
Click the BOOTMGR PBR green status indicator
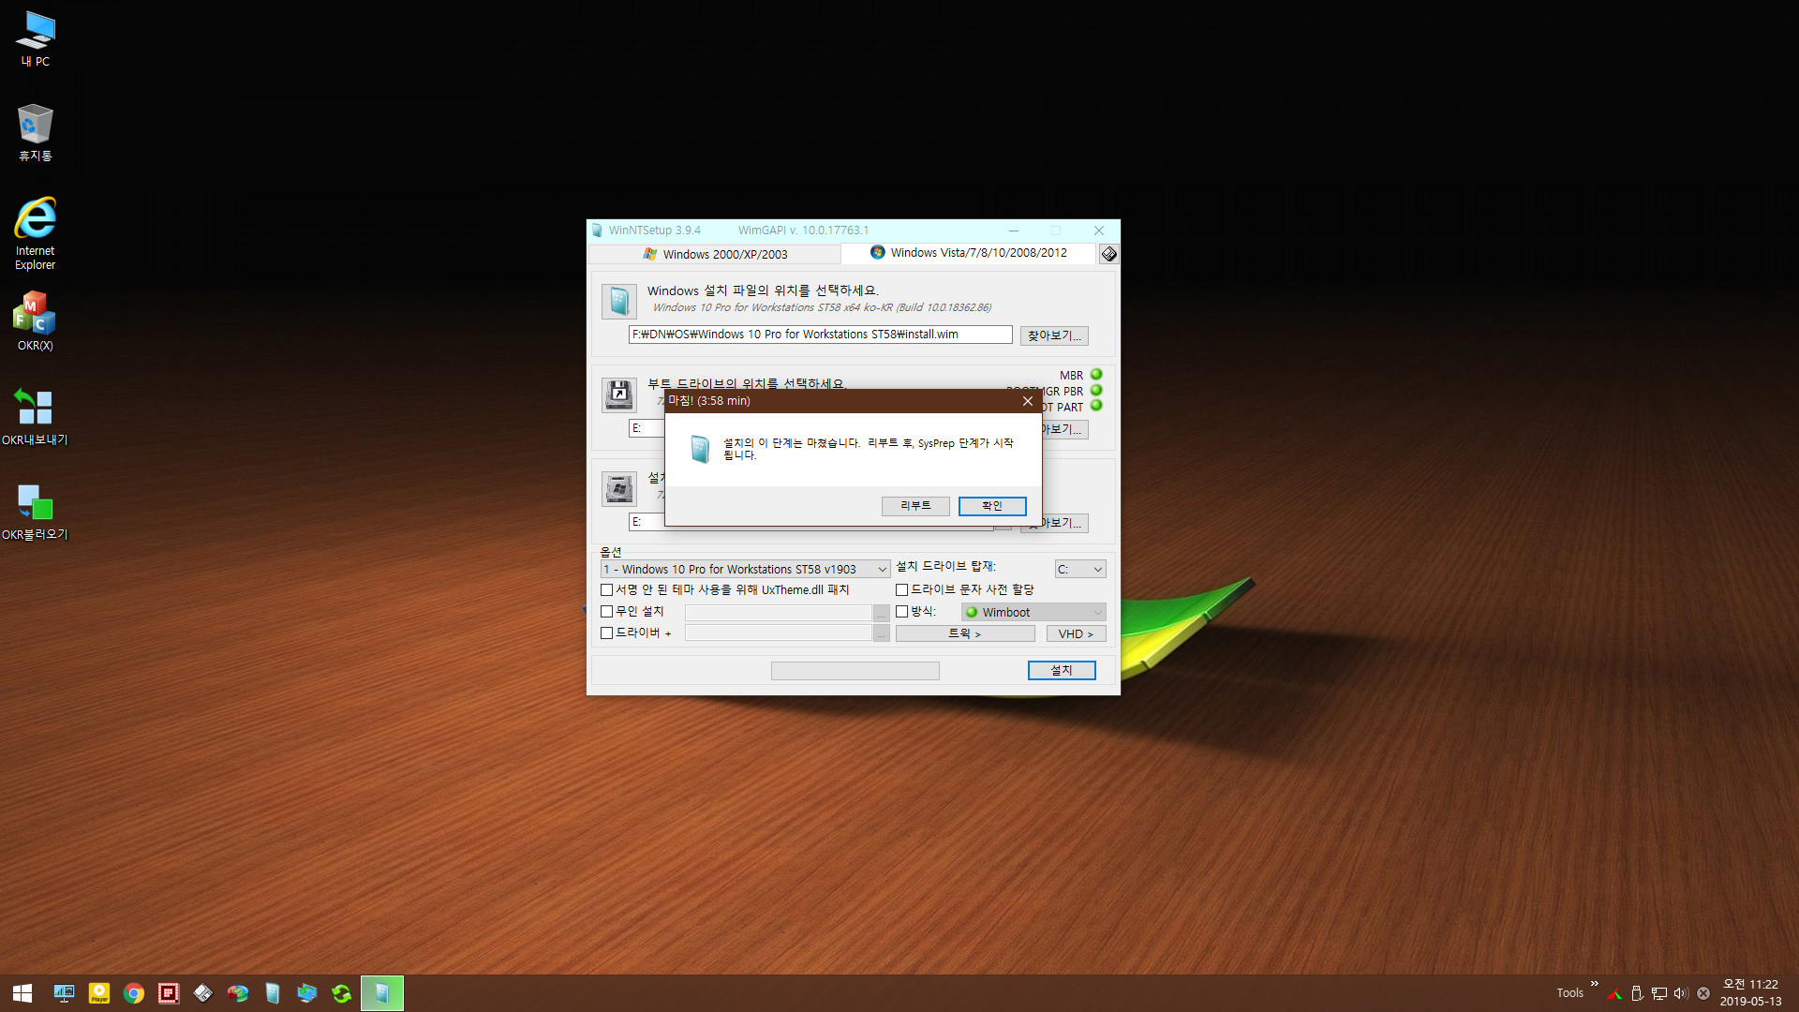1096,391
